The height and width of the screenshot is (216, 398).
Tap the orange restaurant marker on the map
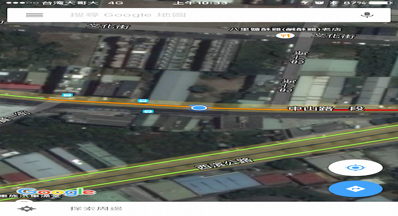[x=285, y=37]
